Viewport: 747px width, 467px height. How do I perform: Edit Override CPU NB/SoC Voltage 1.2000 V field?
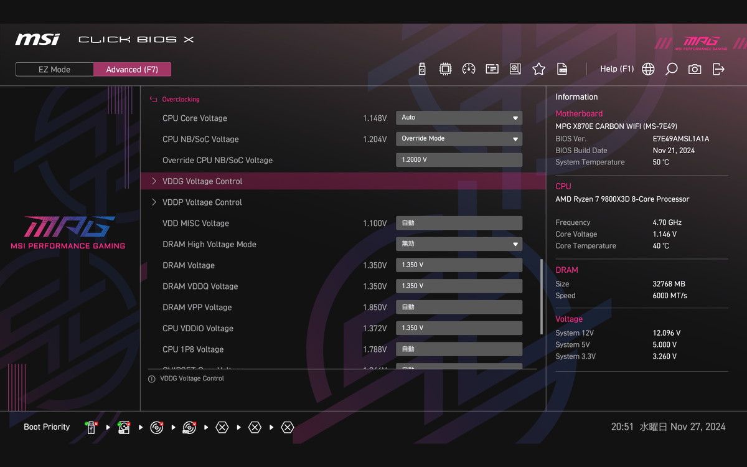459,160
